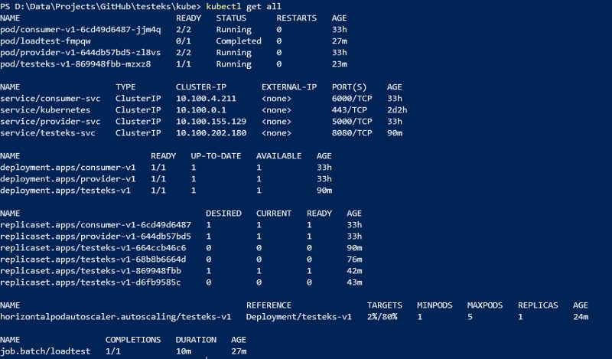Click the PowerShell prompt path D:\Data\Projects\GitHub\testeks\kube
This screenshot has height=359, width=612.
click(x=106, y=7)
